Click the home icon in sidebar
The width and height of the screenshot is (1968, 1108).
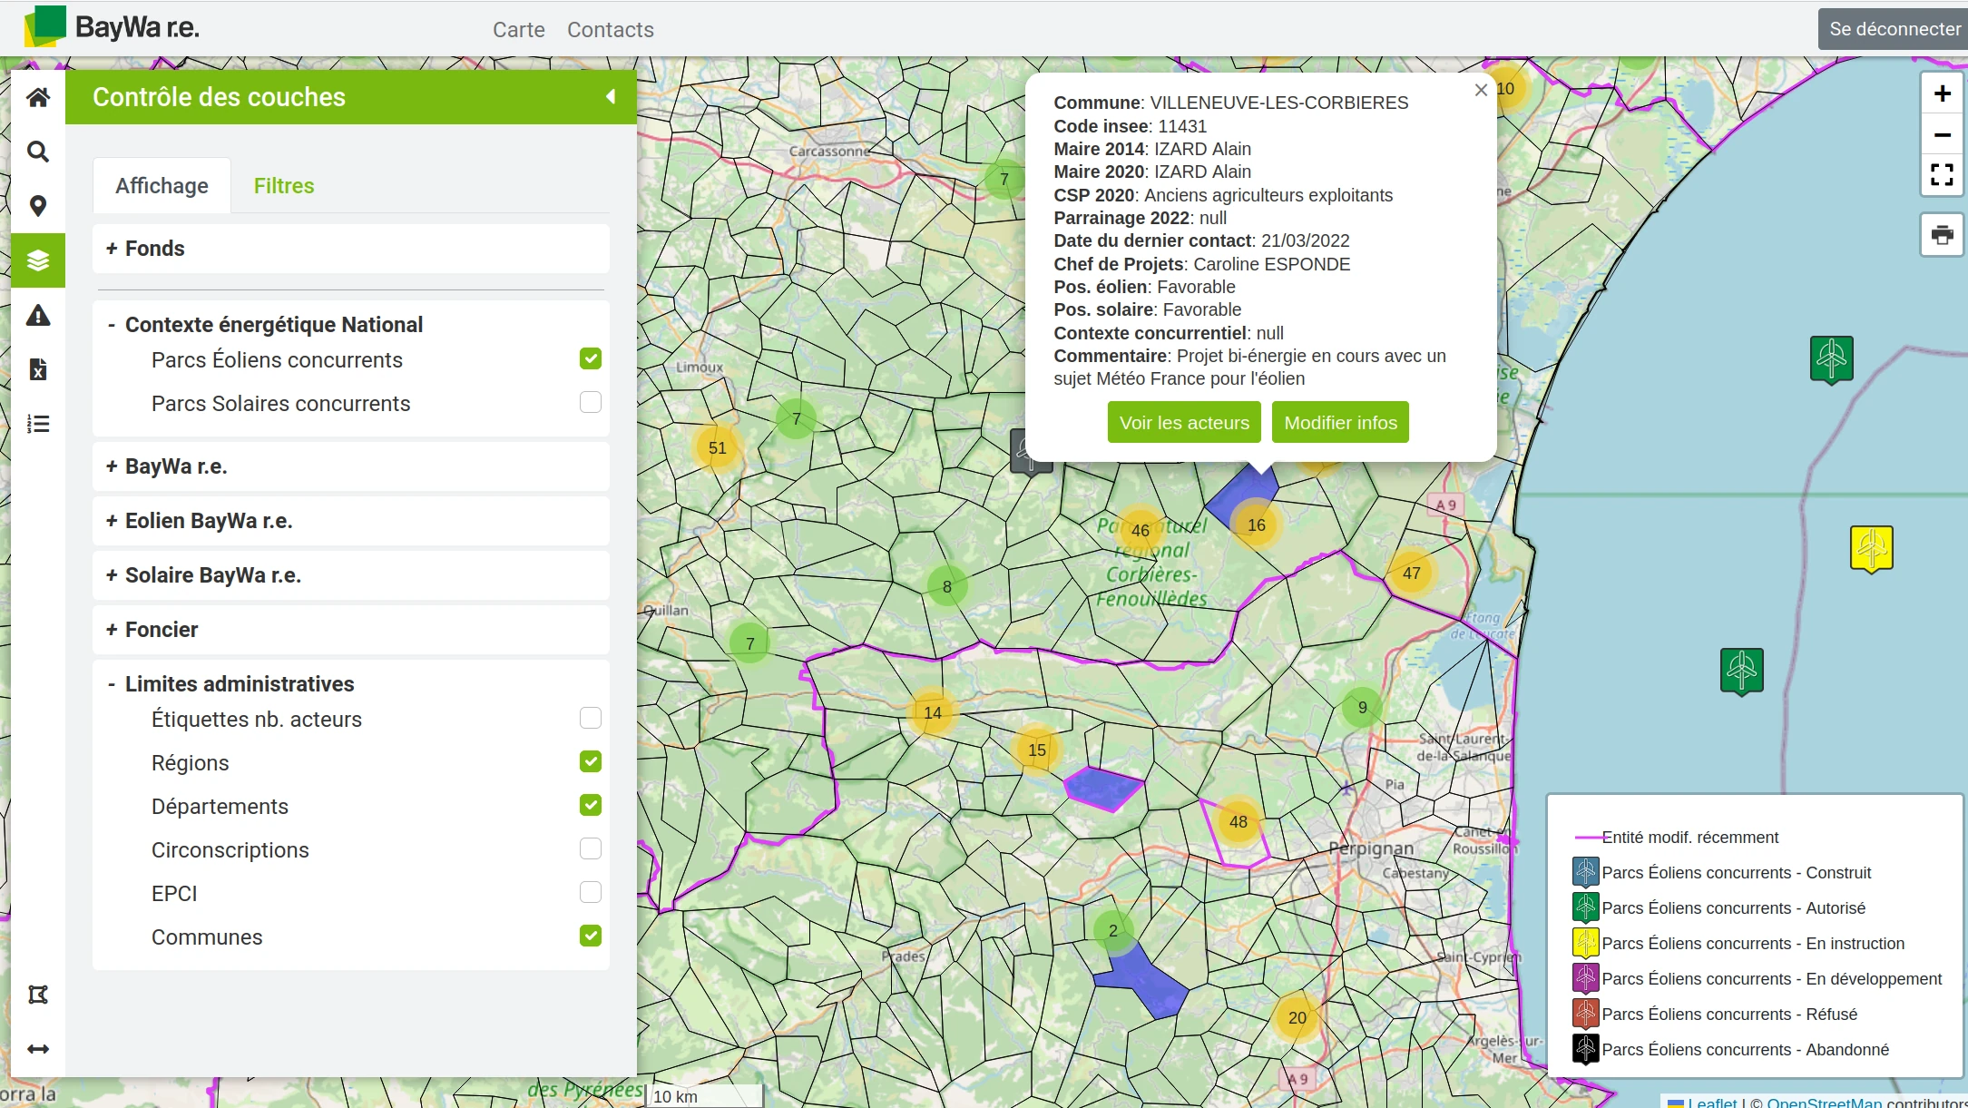[x=37, y=97]
